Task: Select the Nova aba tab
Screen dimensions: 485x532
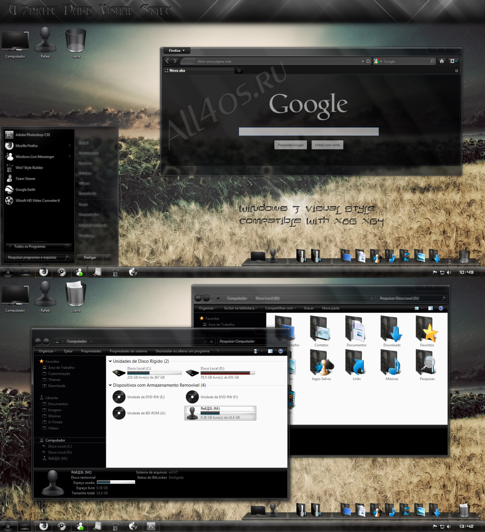Action: coord(198,71)
